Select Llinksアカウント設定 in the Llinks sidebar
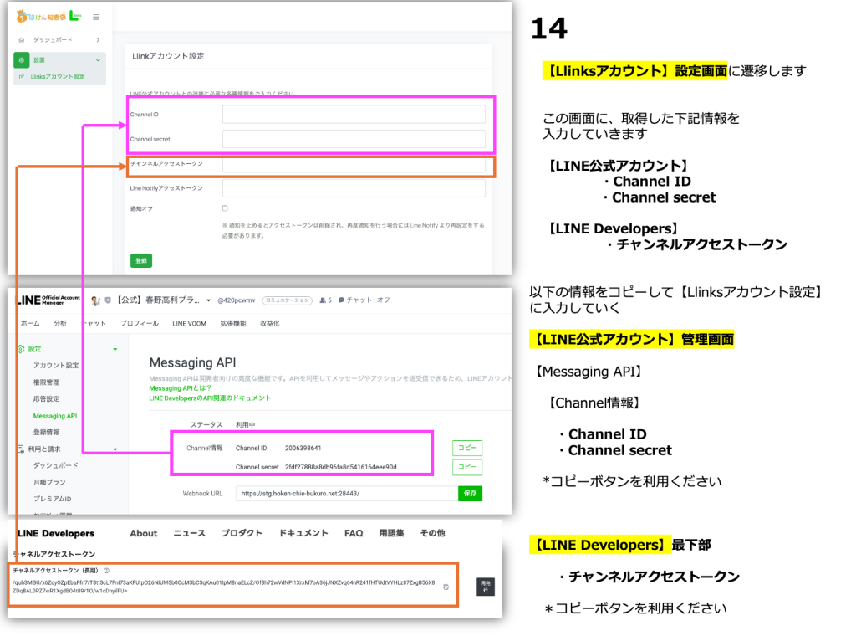 point(58,77)
